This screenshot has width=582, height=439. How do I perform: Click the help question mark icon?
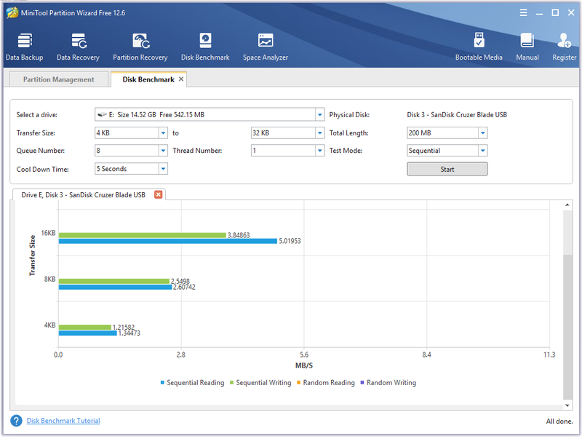[16, 421]
